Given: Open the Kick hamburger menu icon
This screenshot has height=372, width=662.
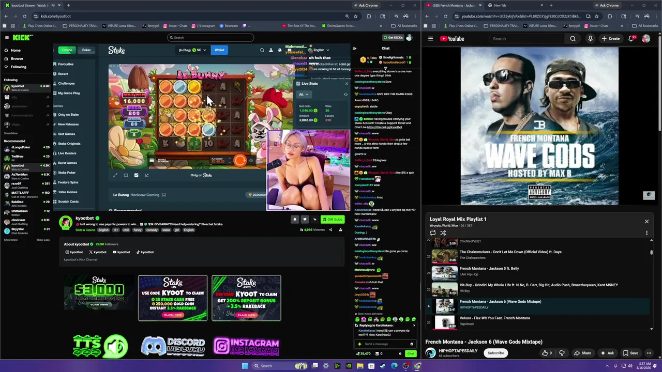Looking at the screenshot, I should [x=7, y=37].
